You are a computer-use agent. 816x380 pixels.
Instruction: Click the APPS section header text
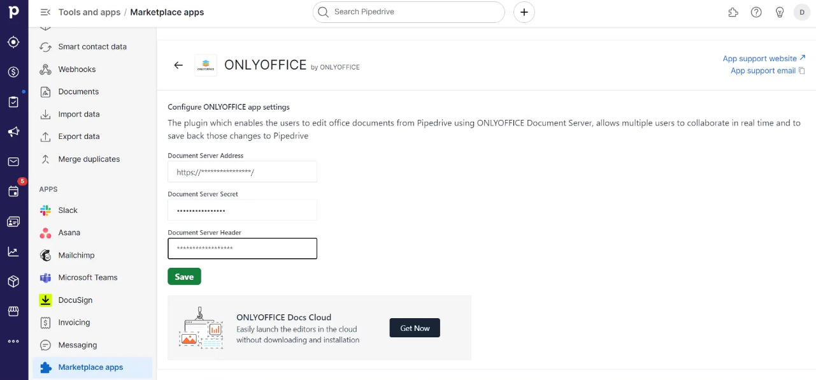click(x=48, y=189)
